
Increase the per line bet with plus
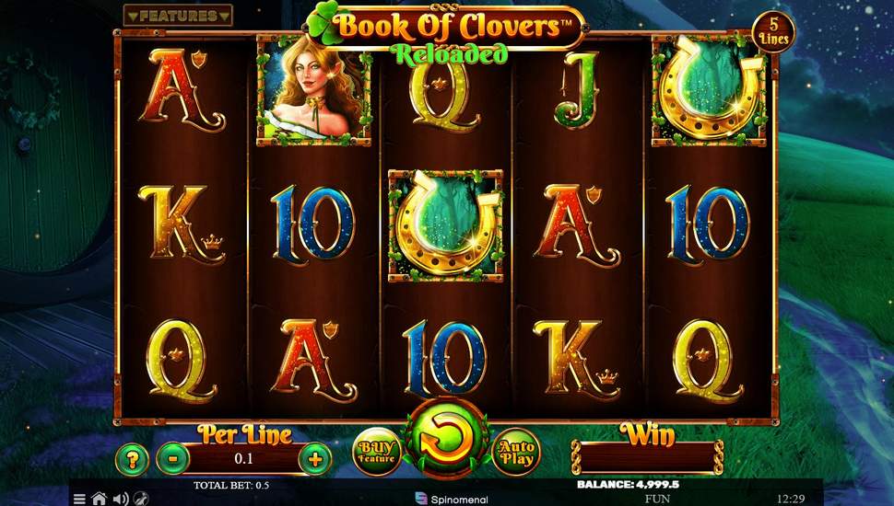point(314,459)
